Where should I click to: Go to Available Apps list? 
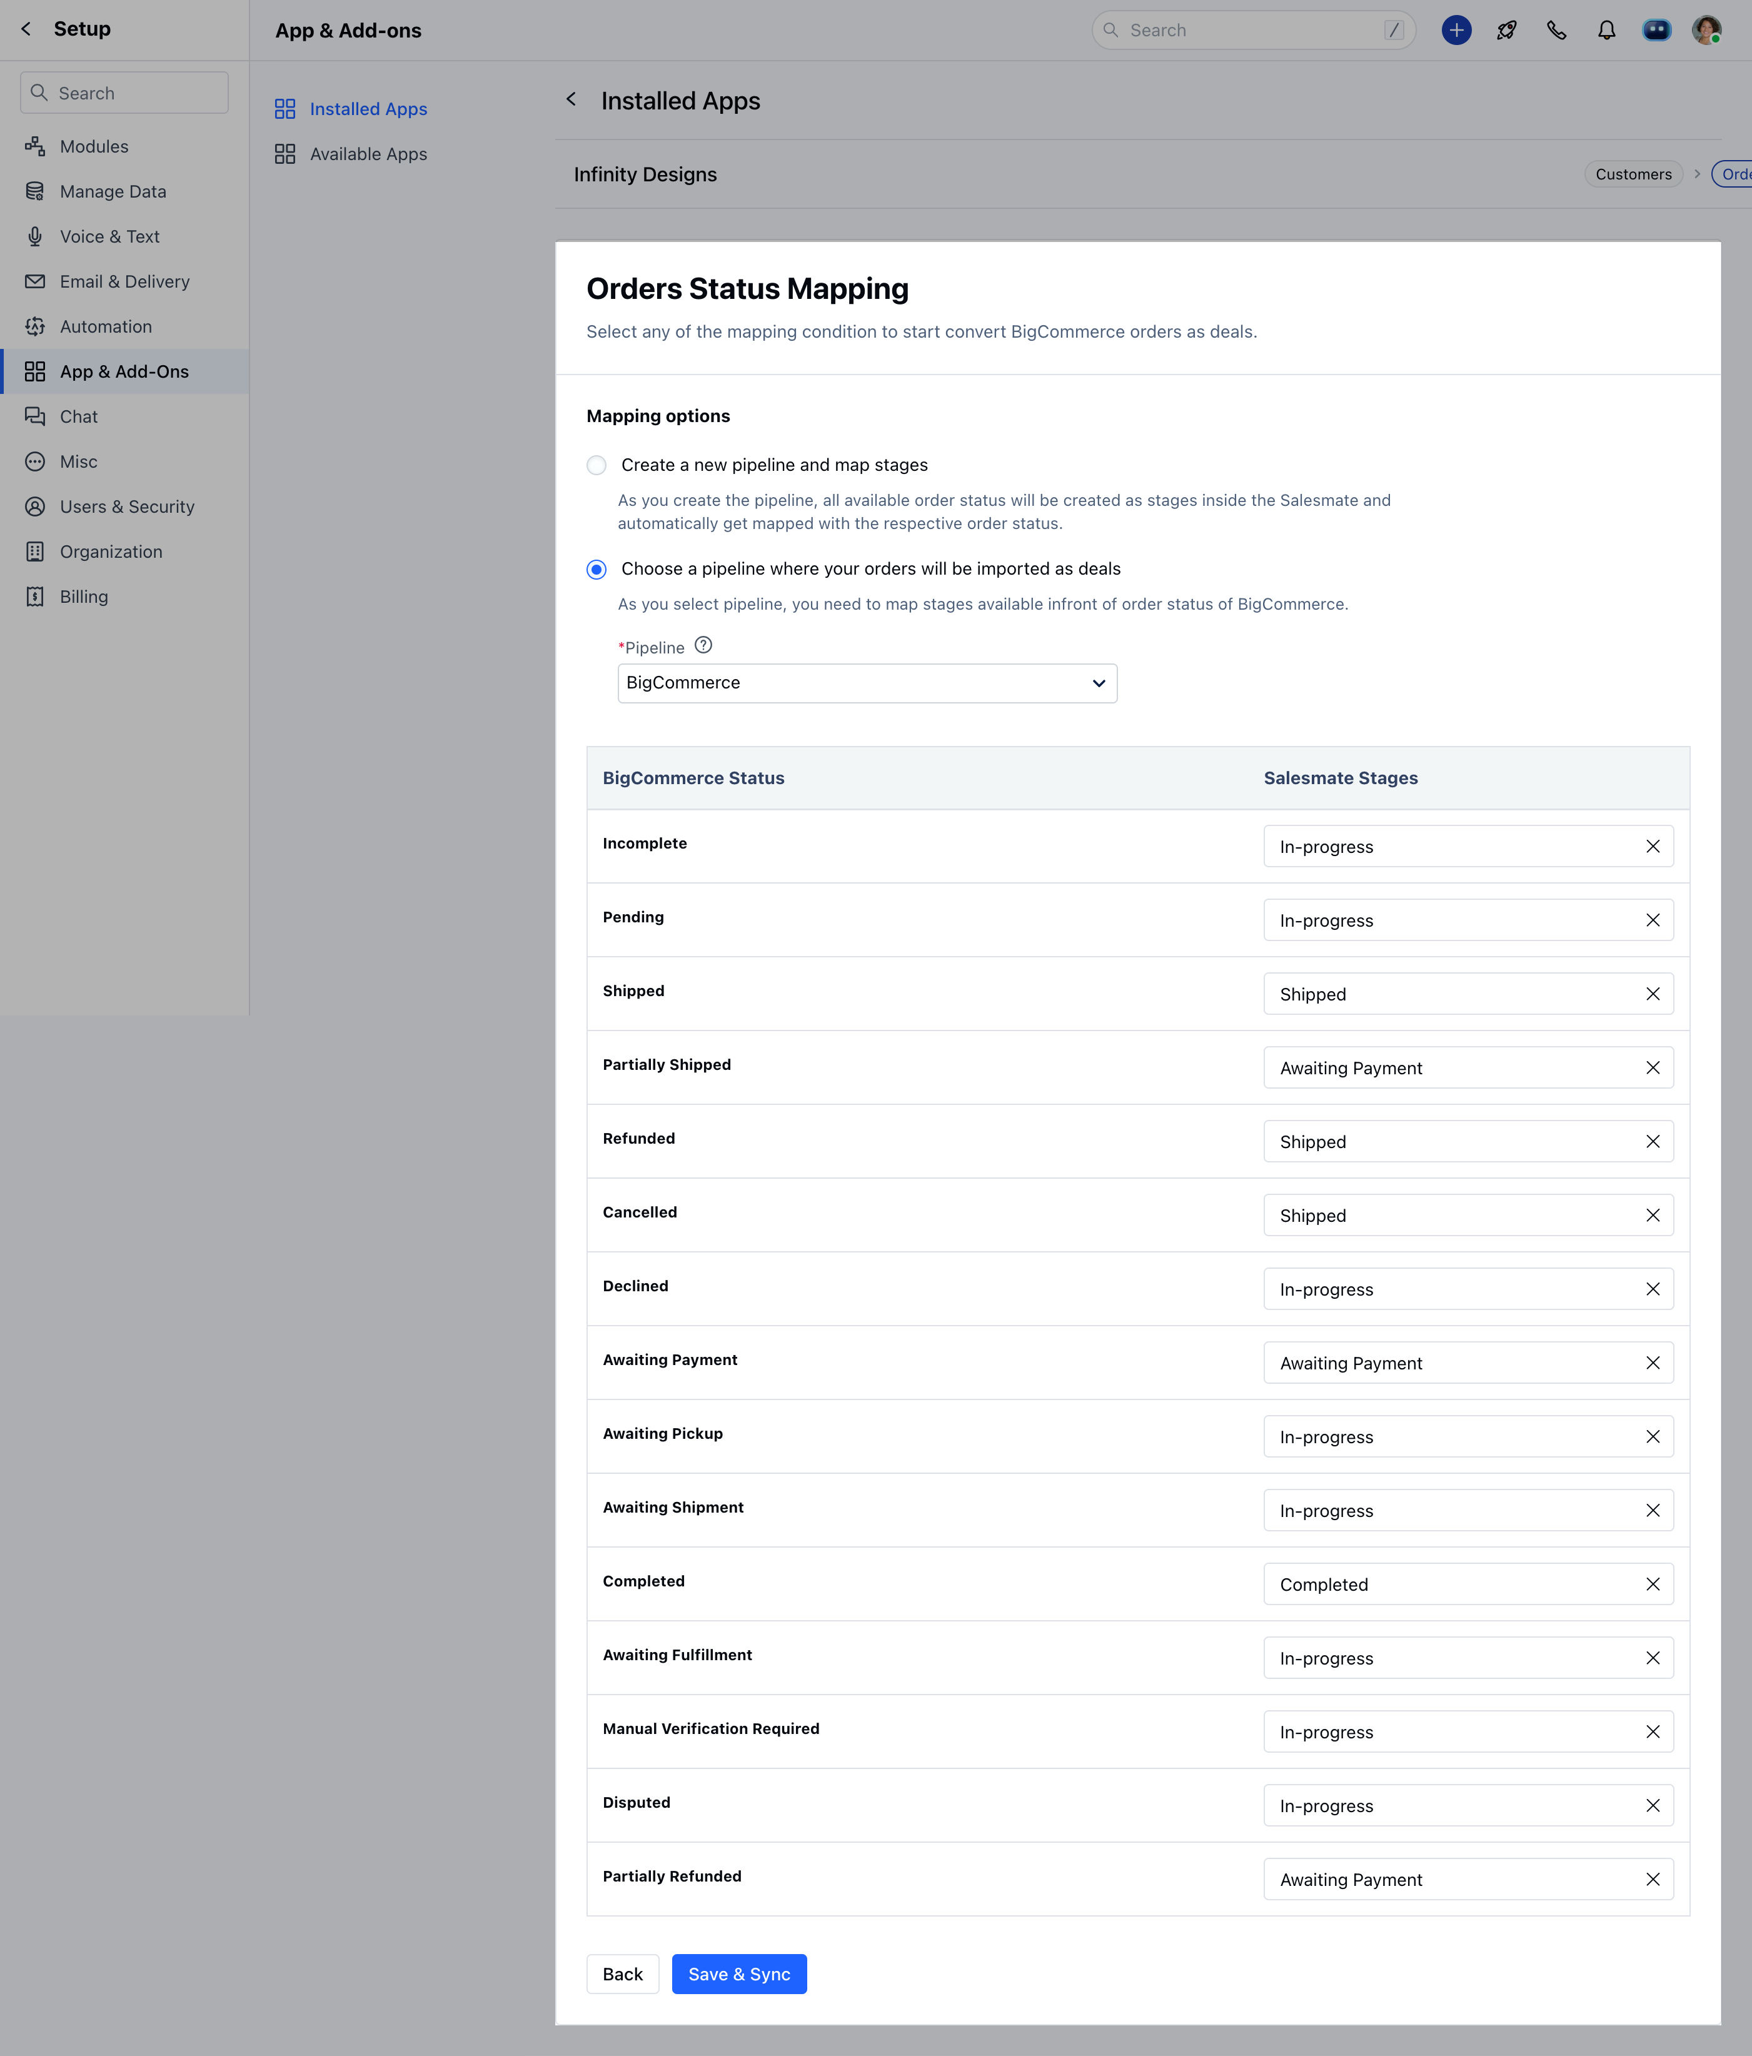(x=351, y=154)
